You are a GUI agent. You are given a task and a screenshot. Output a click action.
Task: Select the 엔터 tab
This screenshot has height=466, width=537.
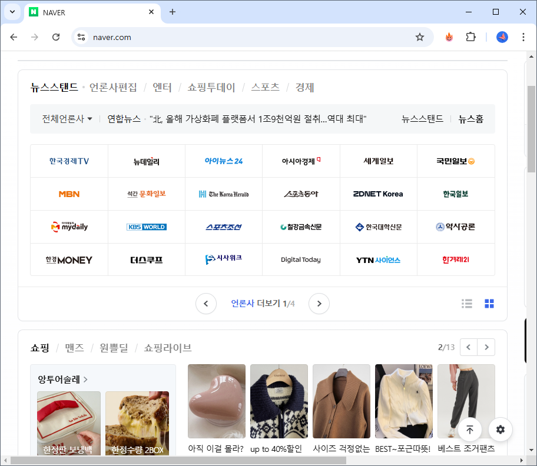coord(162,87)
